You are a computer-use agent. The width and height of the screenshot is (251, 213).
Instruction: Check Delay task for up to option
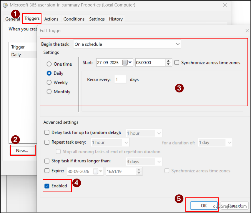[47, 133]
